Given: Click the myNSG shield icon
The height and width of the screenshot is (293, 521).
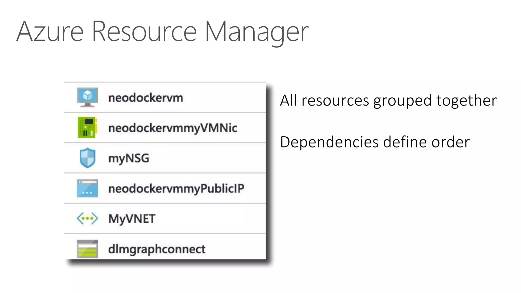Looking at the screenshot, I should (x=87, y=158).
